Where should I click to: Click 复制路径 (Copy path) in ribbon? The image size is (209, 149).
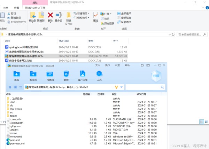(x=14, y=18)
